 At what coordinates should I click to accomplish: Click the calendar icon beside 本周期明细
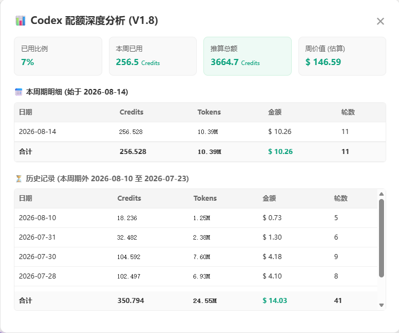click(18, 92)
